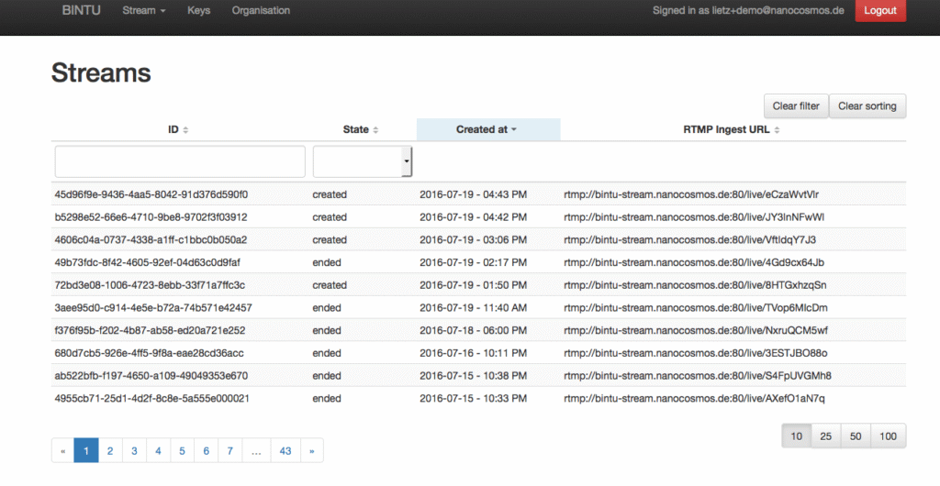Screen dimensions: 940x486
Task: Click the sort arrows next to ID header
Action: 186,130
